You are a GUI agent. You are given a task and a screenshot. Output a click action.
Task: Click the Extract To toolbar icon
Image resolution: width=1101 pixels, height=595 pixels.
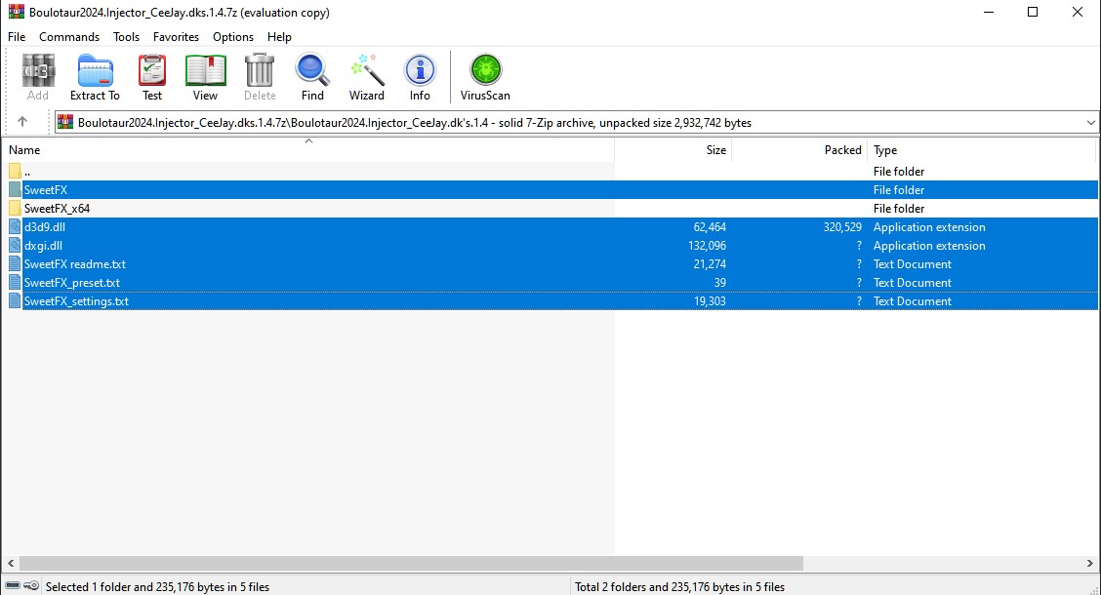(x=95, y=70)
